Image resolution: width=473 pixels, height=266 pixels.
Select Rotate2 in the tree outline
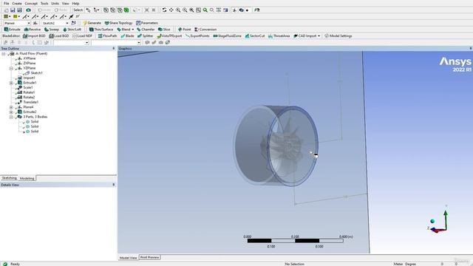[29, 98]
